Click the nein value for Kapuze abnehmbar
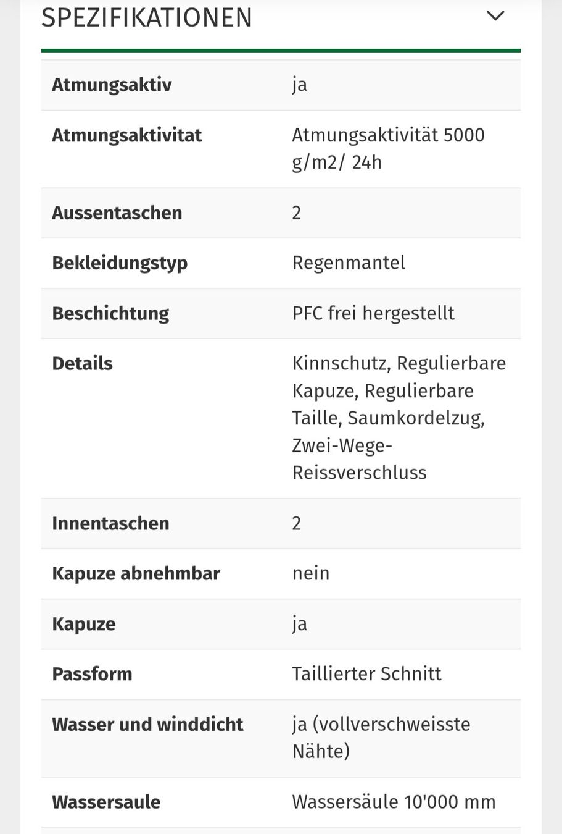Screen dimensions: 562x834 311,573
